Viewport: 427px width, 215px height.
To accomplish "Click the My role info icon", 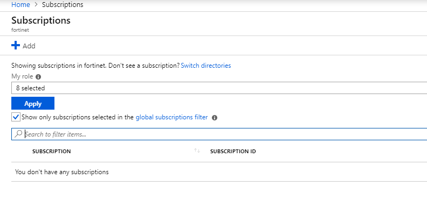I will point(38,77).
